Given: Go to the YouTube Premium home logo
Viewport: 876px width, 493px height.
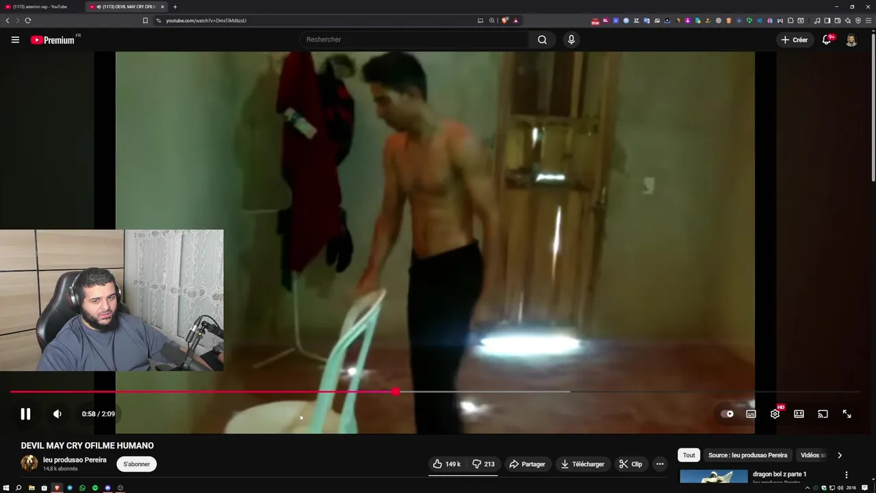Looking at the screenshot, I should tap(53, 40).
